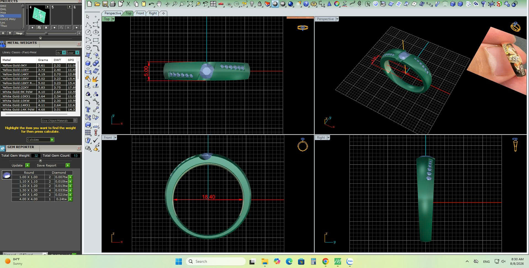Switch to the Front viewport tab

tap(140, 13)
